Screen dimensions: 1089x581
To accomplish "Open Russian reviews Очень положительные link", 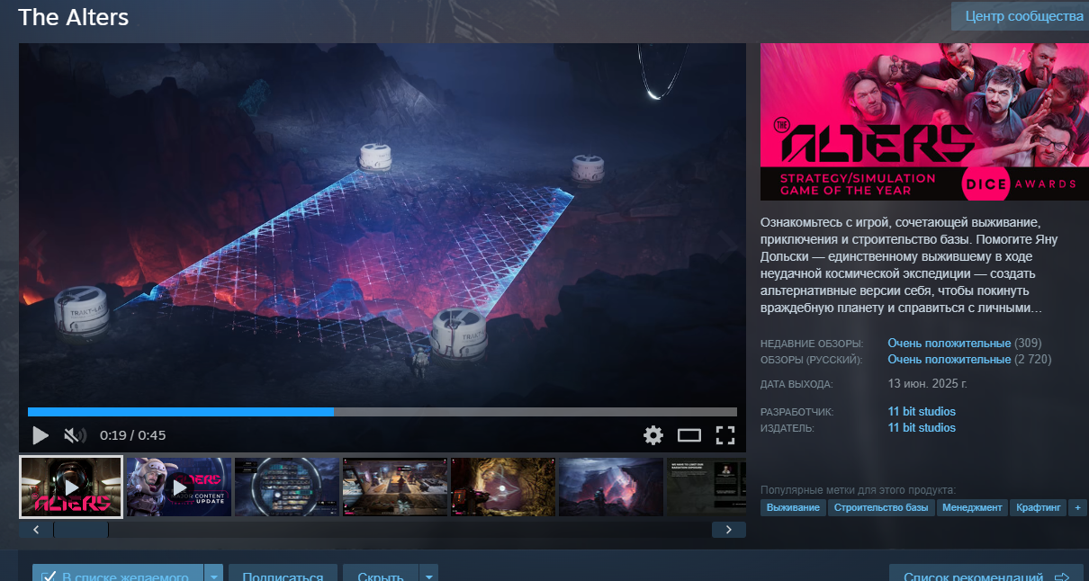I will tap(949, 360).
